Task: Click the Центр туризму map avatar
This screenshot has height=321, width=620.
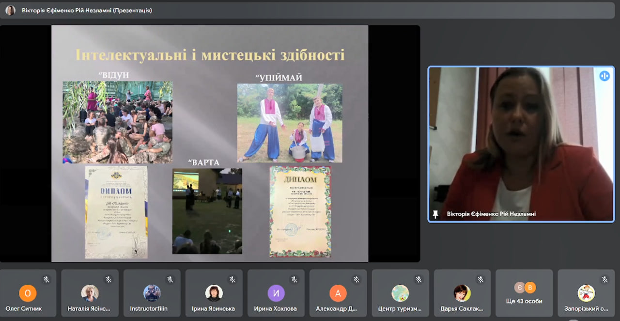Action: pos(400,293)
